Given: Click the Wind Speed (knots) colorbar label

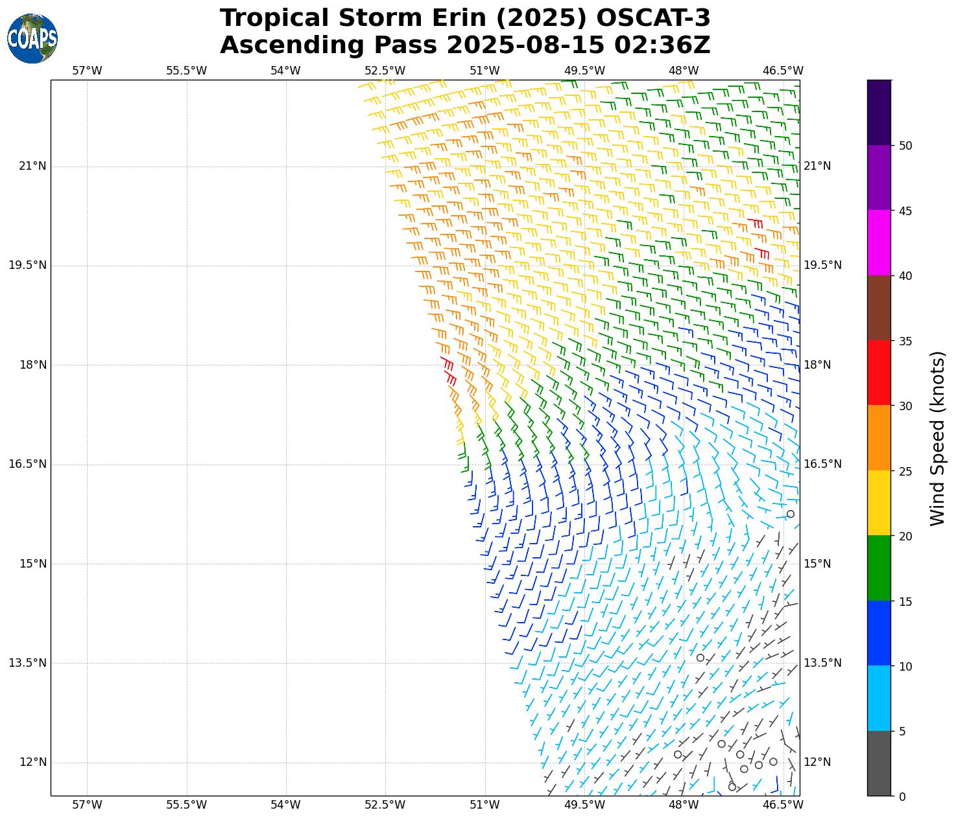Looking at the screenshot, I should [938, 438].
